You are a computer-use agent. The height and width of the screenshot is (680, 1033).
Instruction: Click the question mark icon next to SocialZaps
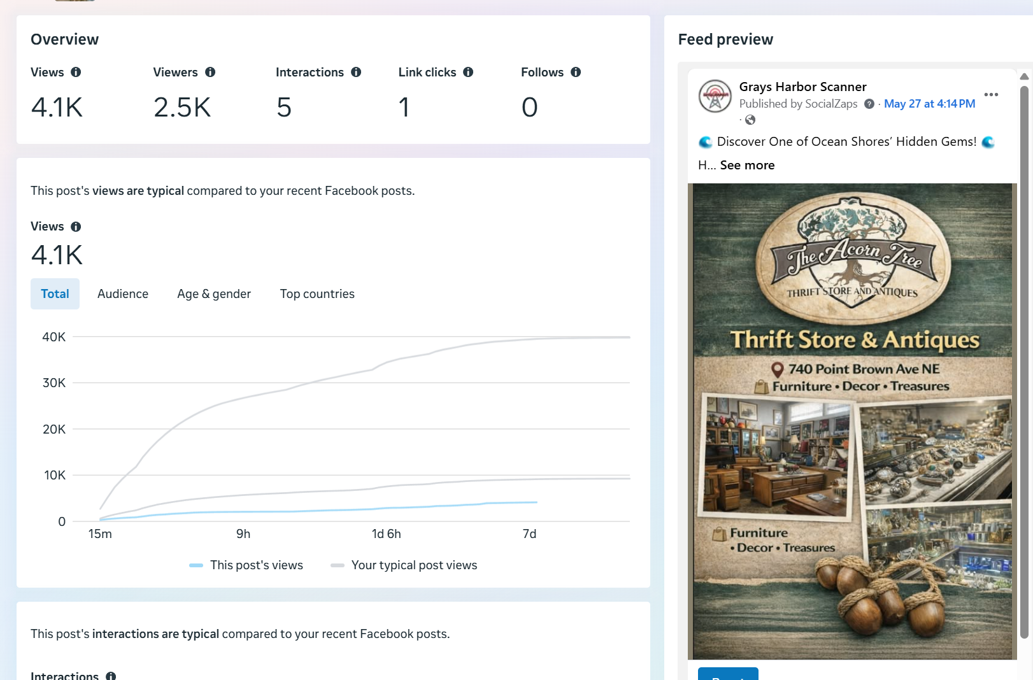869,104
